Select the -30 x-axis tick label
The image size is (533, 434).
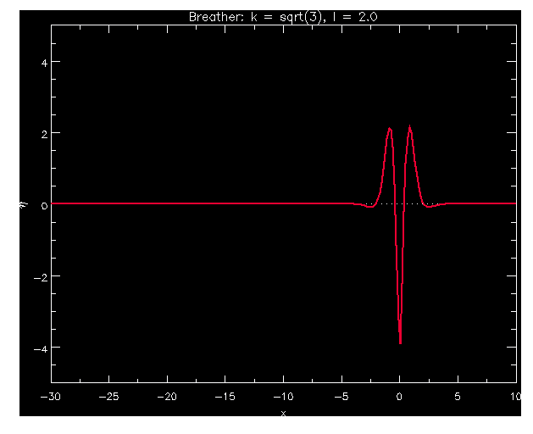(x=52, y=397)
